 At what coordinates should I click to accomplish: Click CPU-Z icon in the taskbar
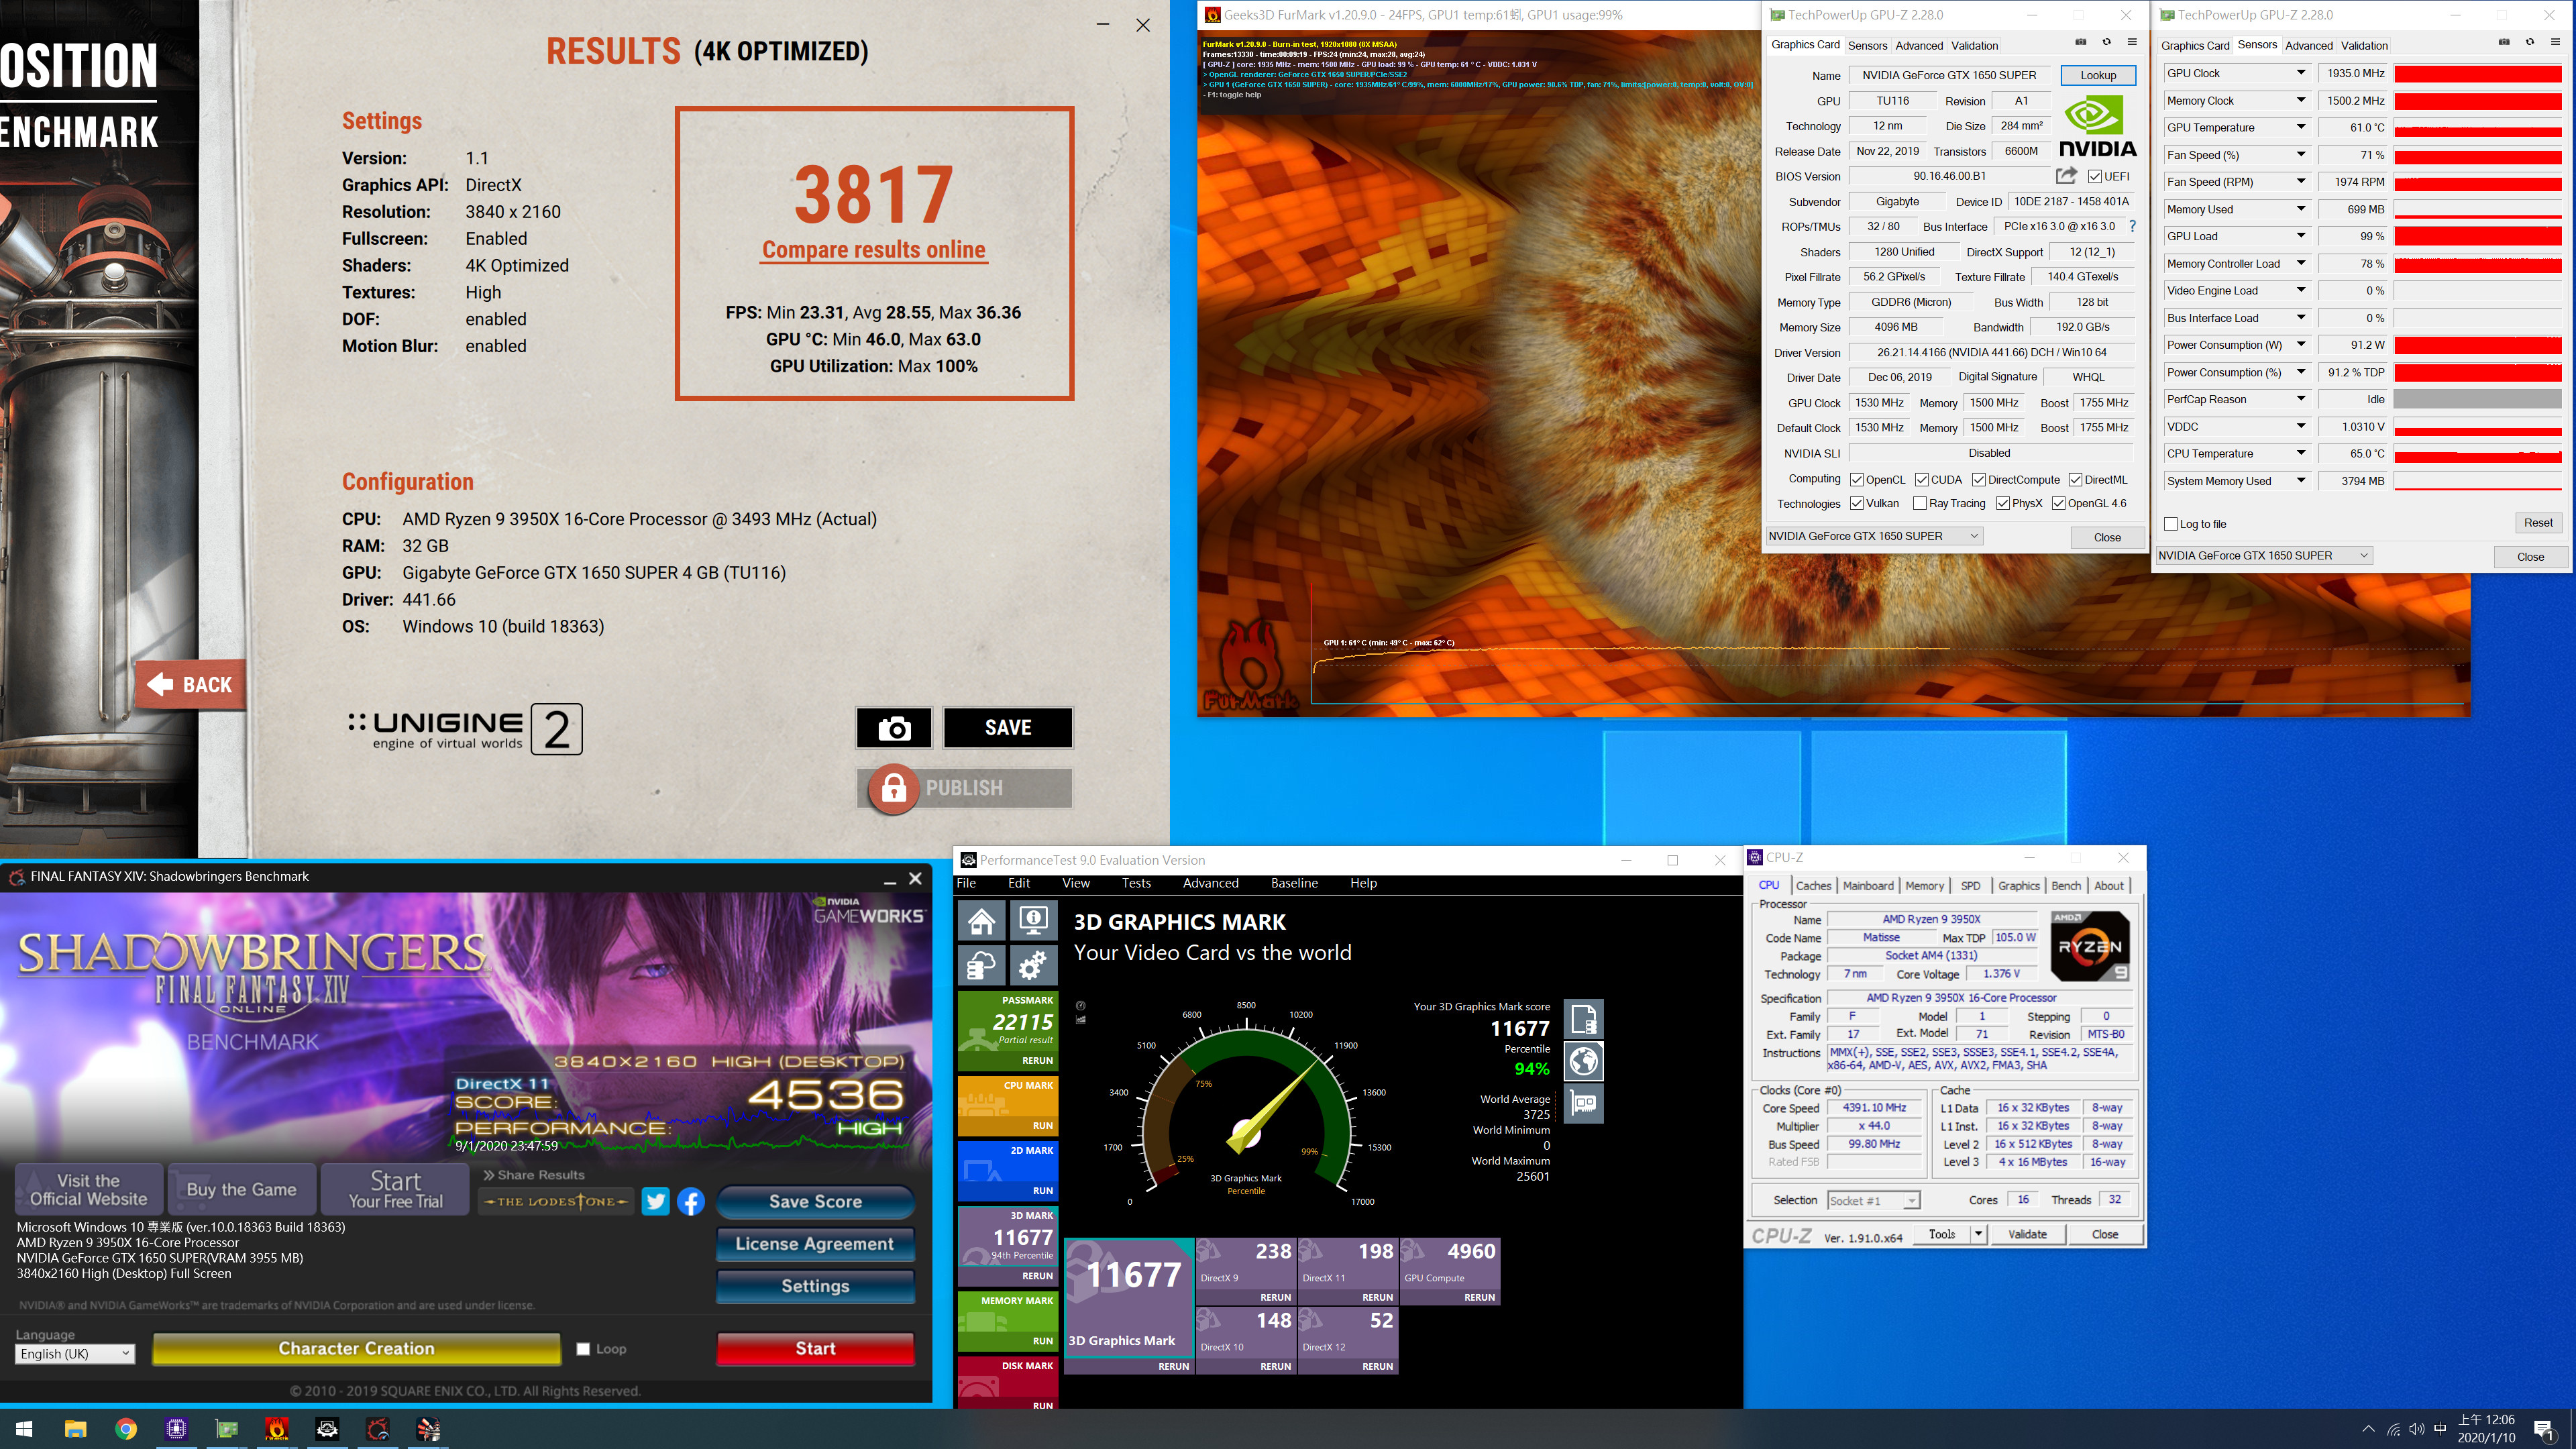176,1429
